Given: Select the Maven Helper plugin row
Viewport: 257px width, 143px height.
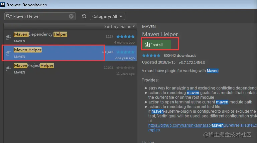Looking at the screenshot, I should pos(70,53).
